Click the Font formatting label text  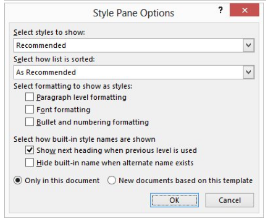63,110
